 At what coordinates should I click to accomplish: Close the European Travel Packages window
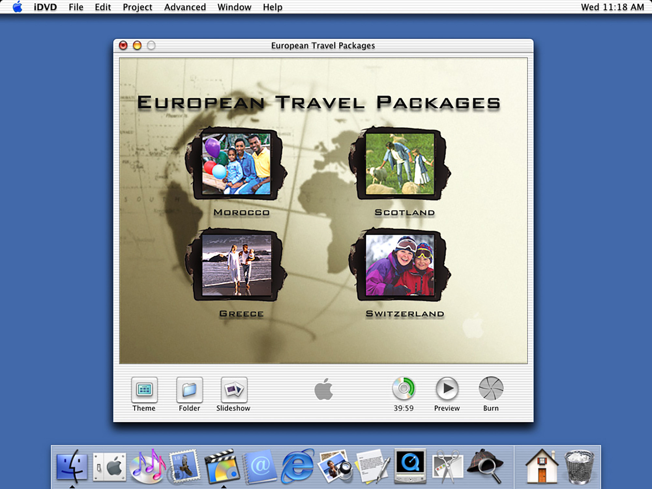[x=123, y=45]
